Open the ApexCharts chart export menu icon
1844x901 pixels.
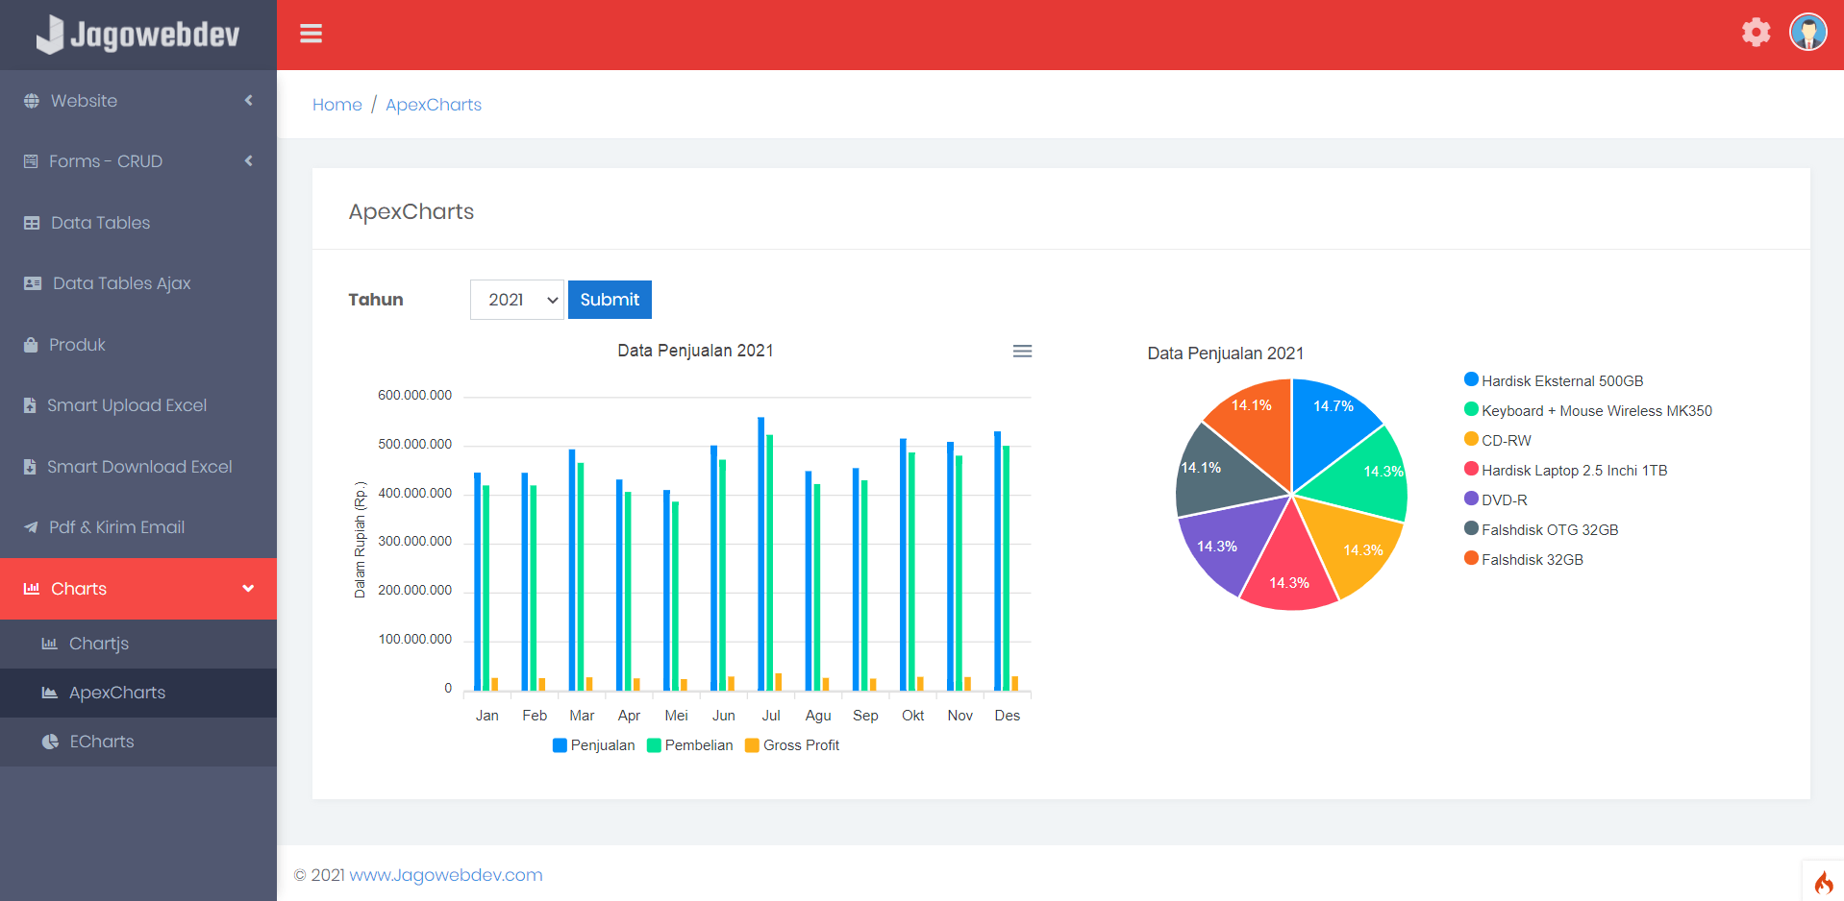(x=1022, y=351)
